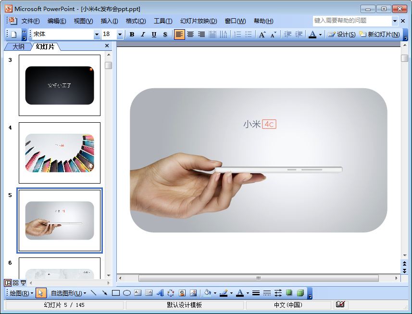The width and height of the screenshot is (412, 314).
Task: Apply bulleted list formatting
Action: point(248,35)
